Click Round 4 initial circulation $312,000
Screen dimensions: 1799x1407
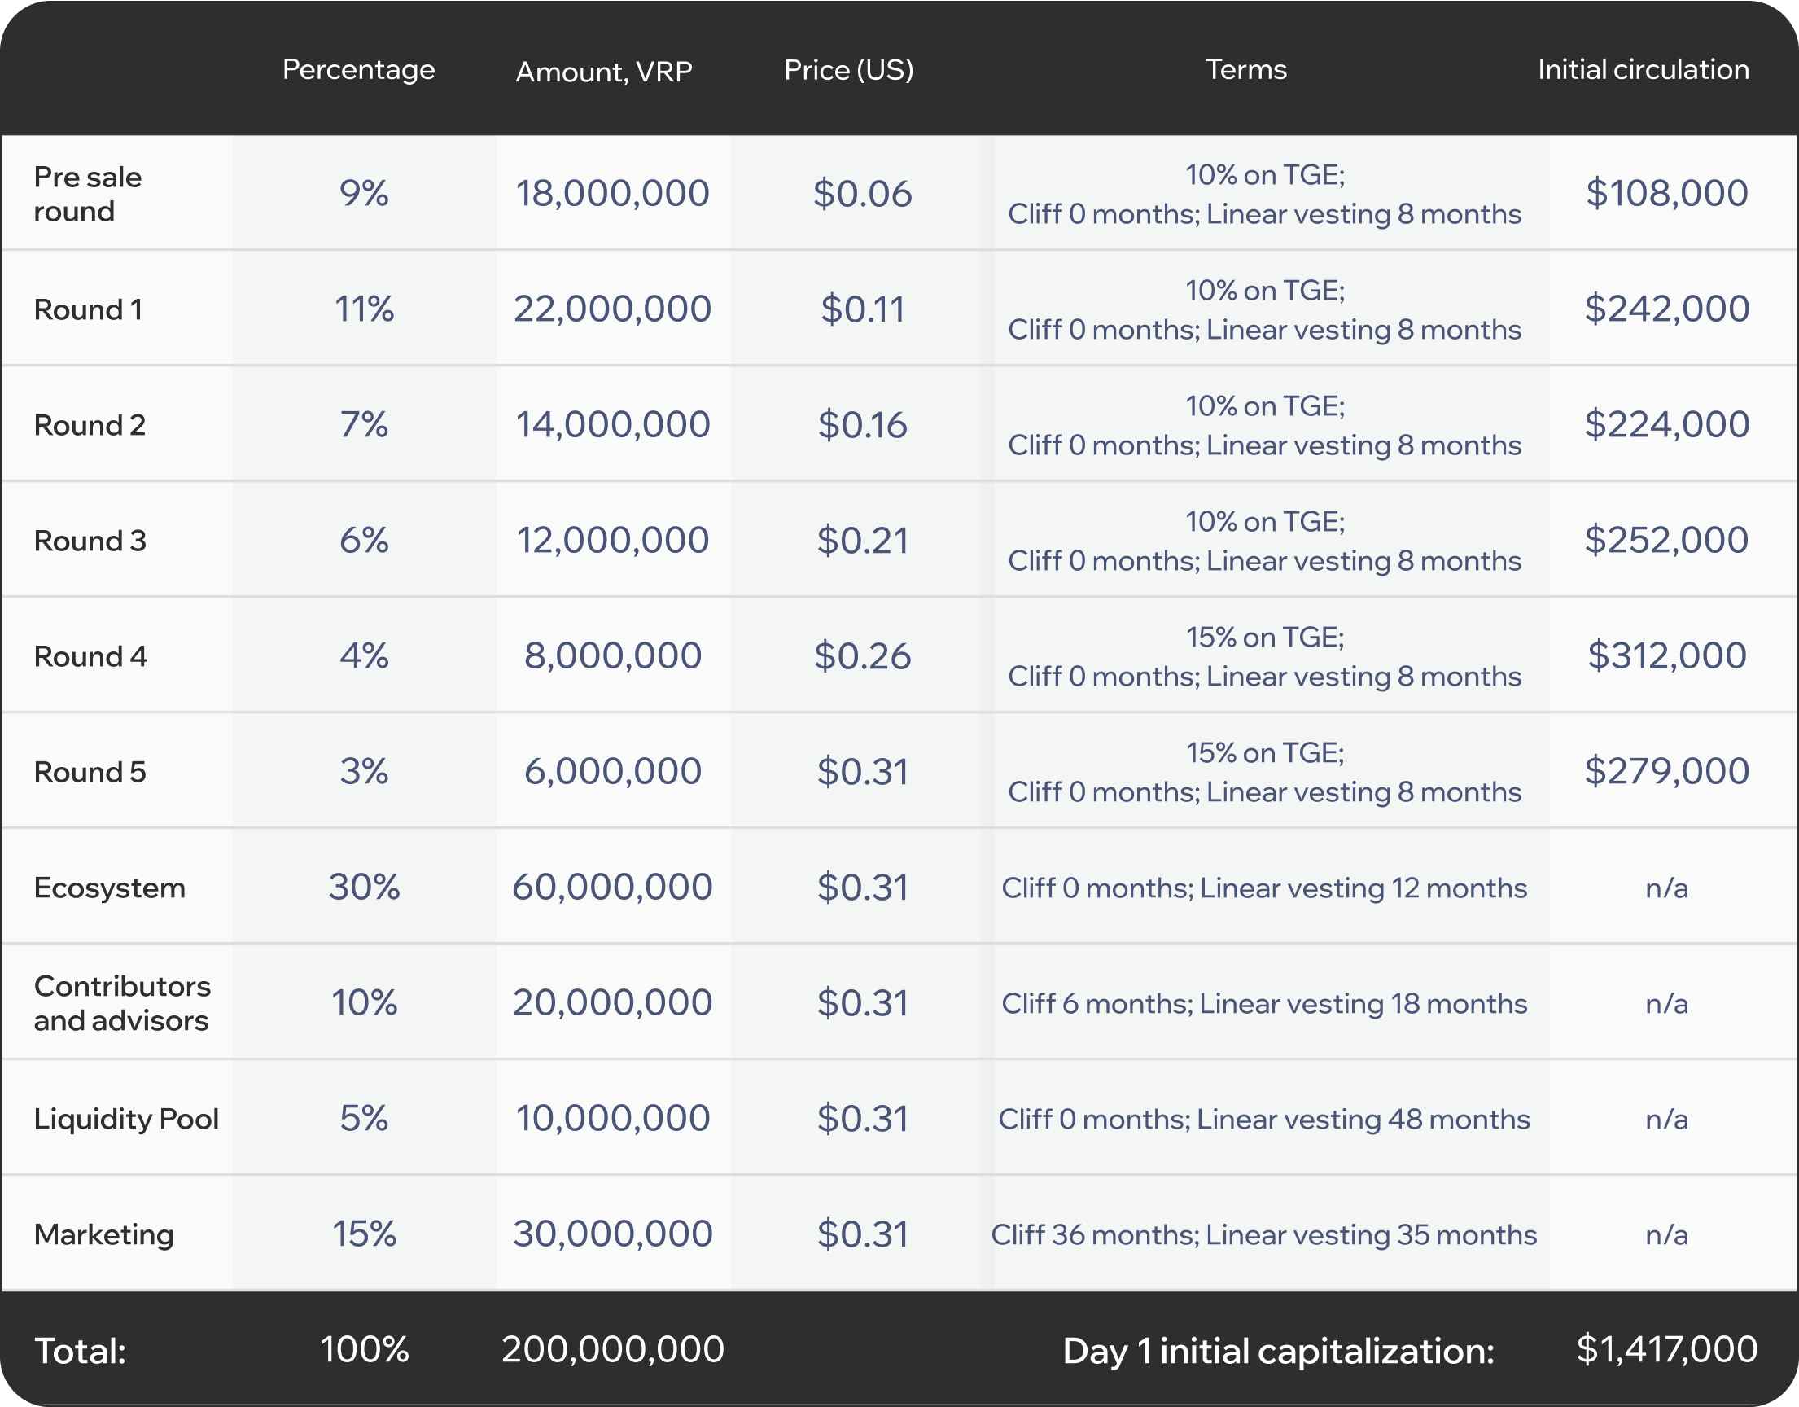[1666, 655]
